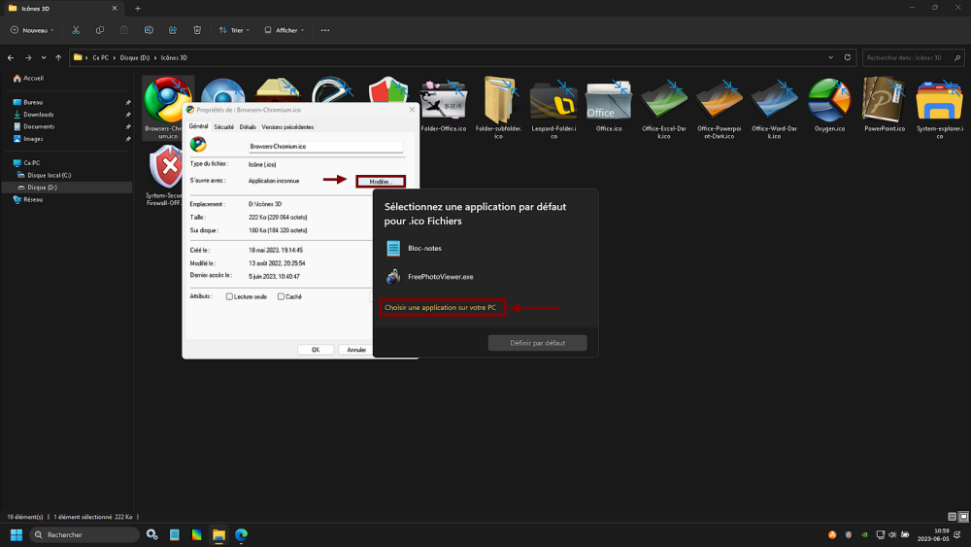This screenshot has width=971, height=547.
Task: Expand the Afficher view dropdown
Action: 284,30
